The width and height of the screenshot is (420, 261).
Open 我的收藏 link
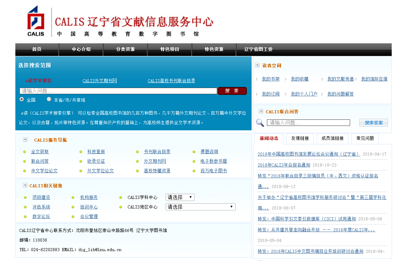(x=300, y=79)
